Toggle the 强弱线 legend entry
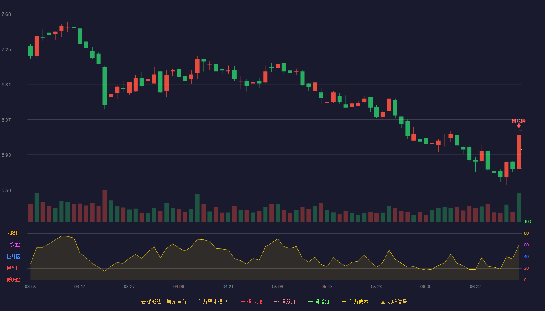The height and width of the screenshot is (311, 545). (x=285, y=302)
